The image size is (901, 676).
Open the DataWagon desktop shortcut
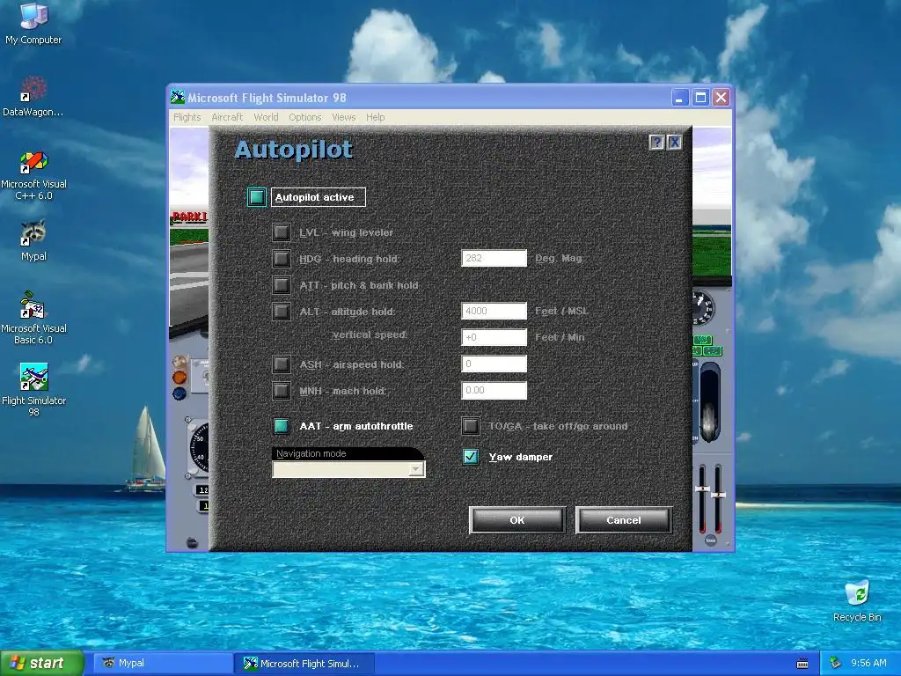point(33,97)
